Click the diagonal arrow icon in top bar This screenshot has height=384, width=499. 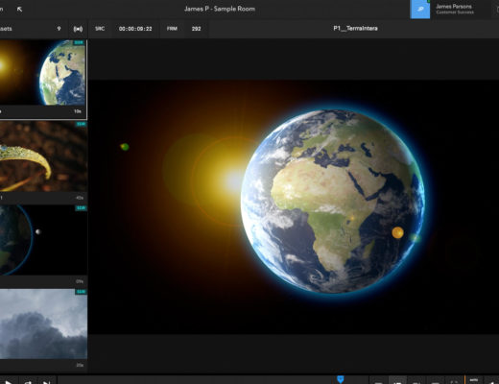pyautogui.click(x=19, y=9)
